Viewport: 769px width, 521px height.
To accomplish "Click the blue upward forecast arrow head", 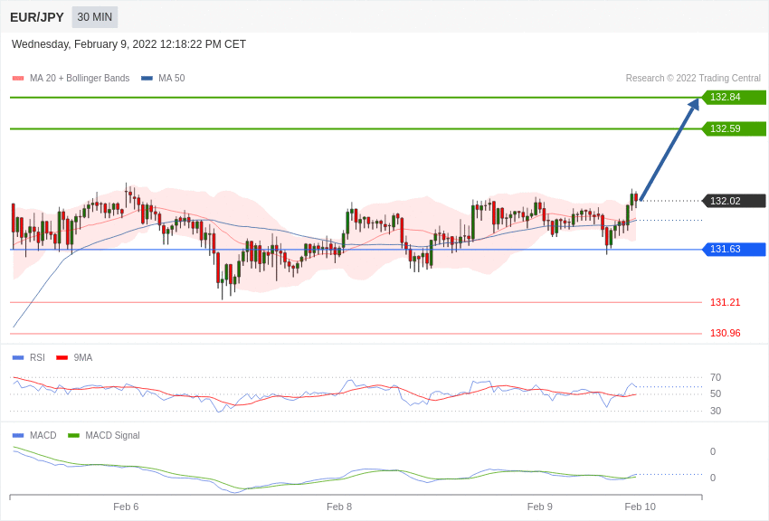I will 693,105.
